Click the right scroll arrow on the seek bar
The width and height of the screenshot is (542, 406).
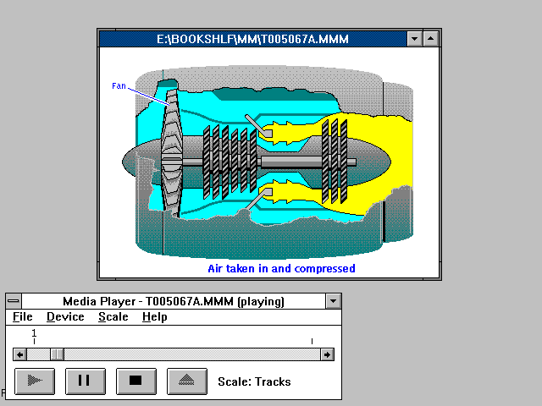(x=327, y=354)
